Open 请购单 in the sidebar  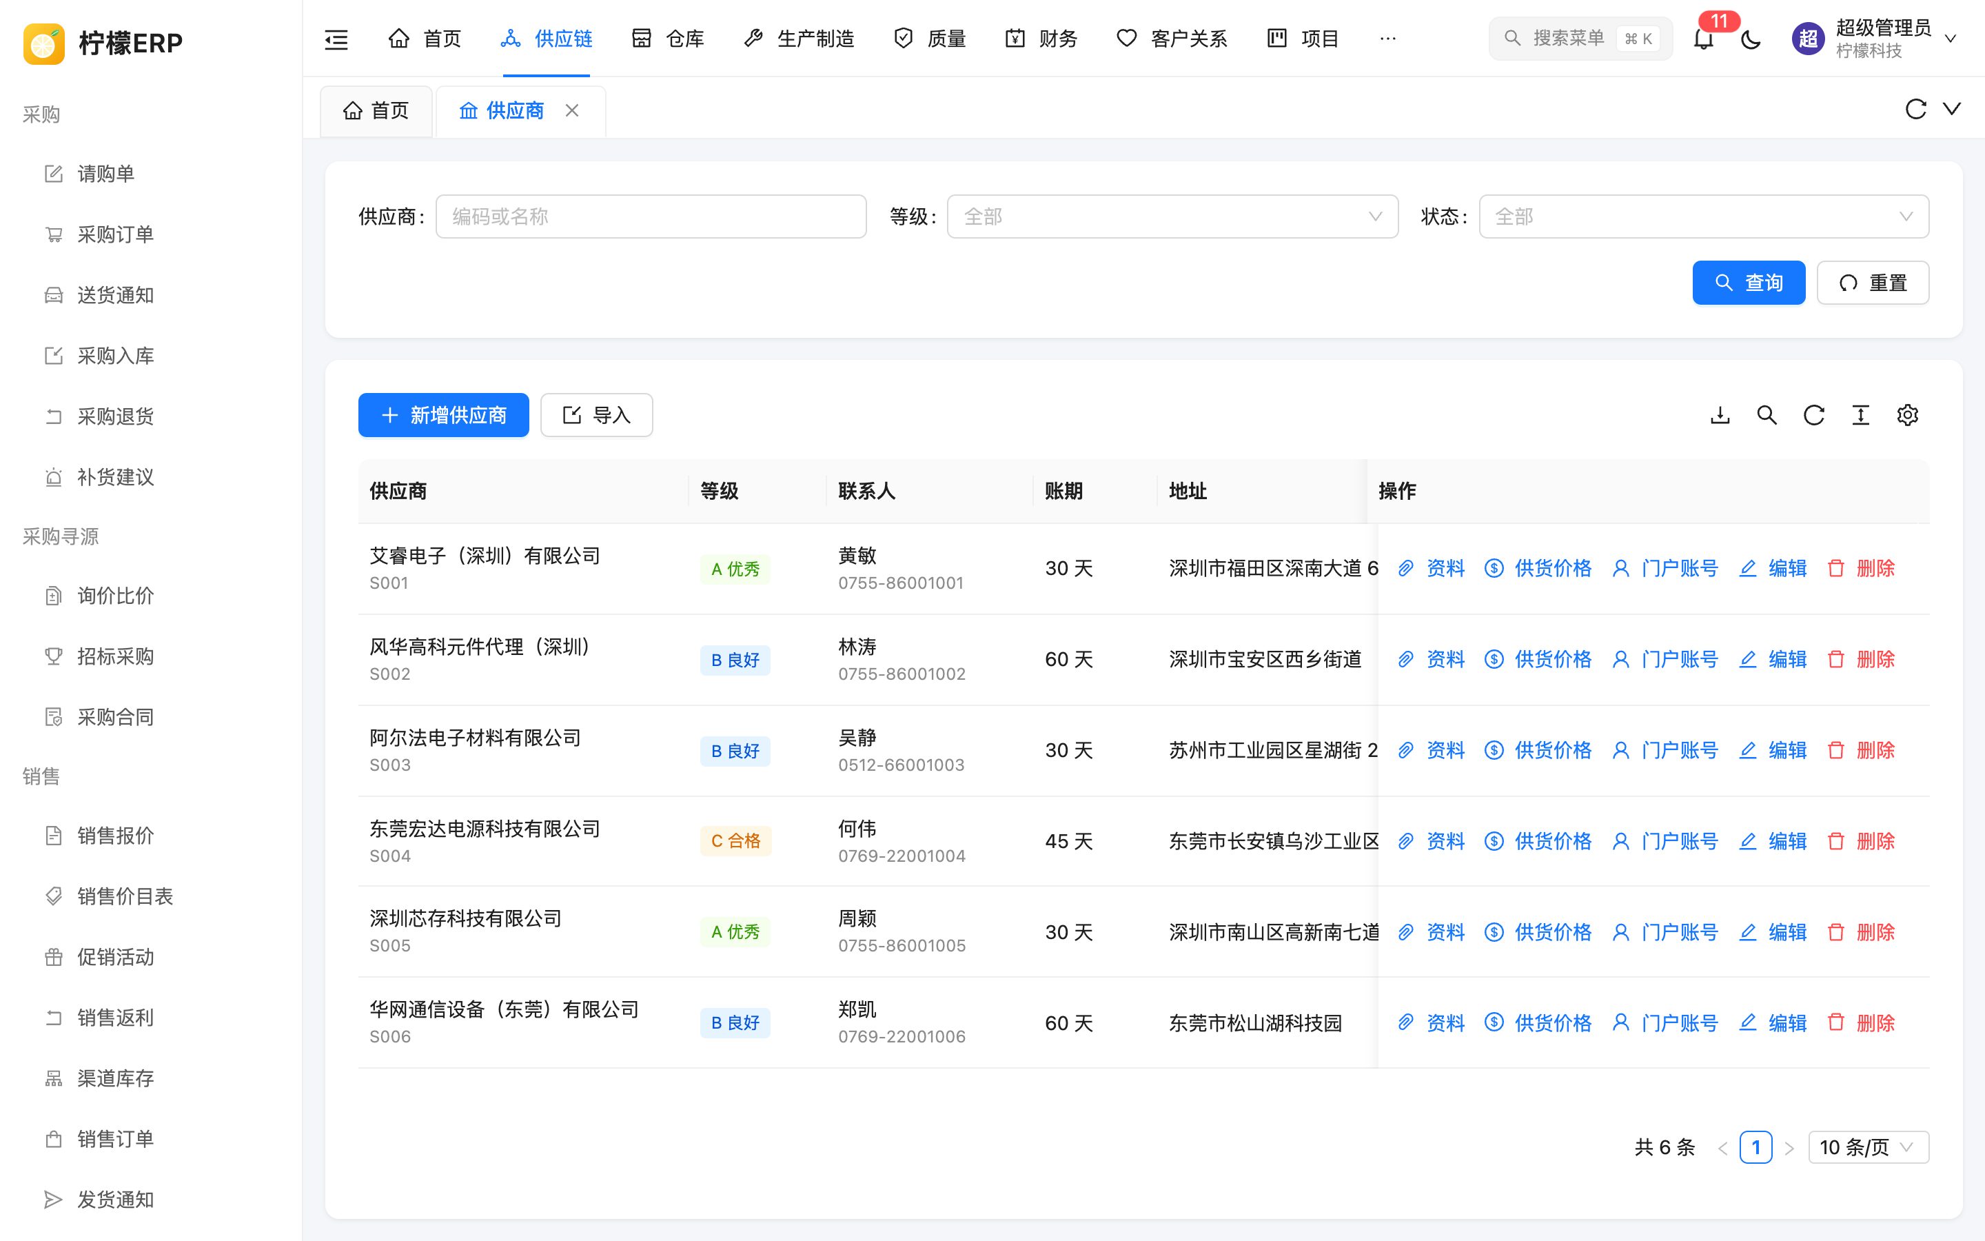(x=151, y=174)
